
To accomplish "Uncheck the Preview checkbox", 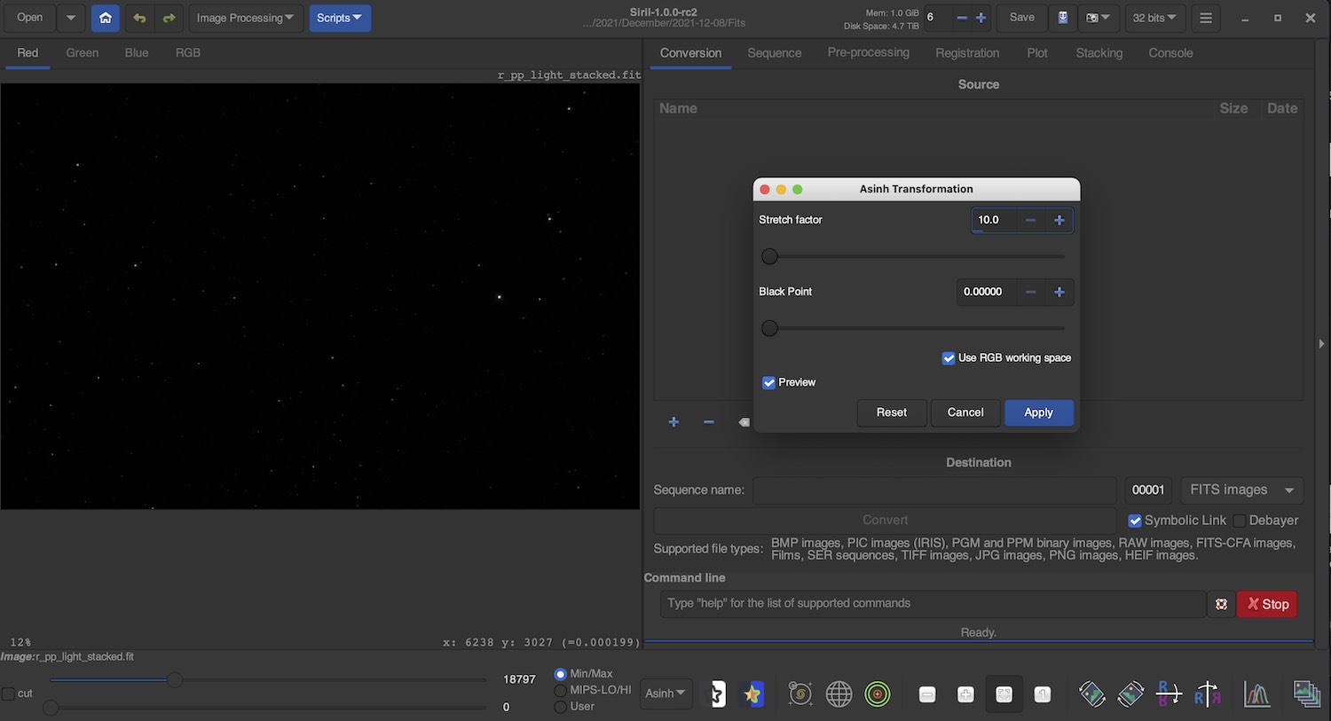I will click(768, 383).
